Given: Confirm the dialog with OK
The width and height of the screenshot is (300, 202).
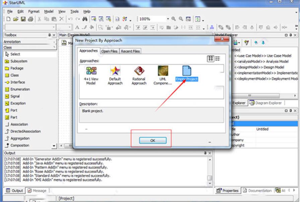Looking at the screenshot, I should point(153,140).
